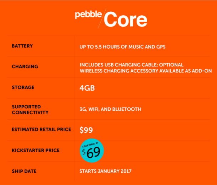The image size is (217, 185).
Task: Click the large Core title text
Action: (126, 20)
